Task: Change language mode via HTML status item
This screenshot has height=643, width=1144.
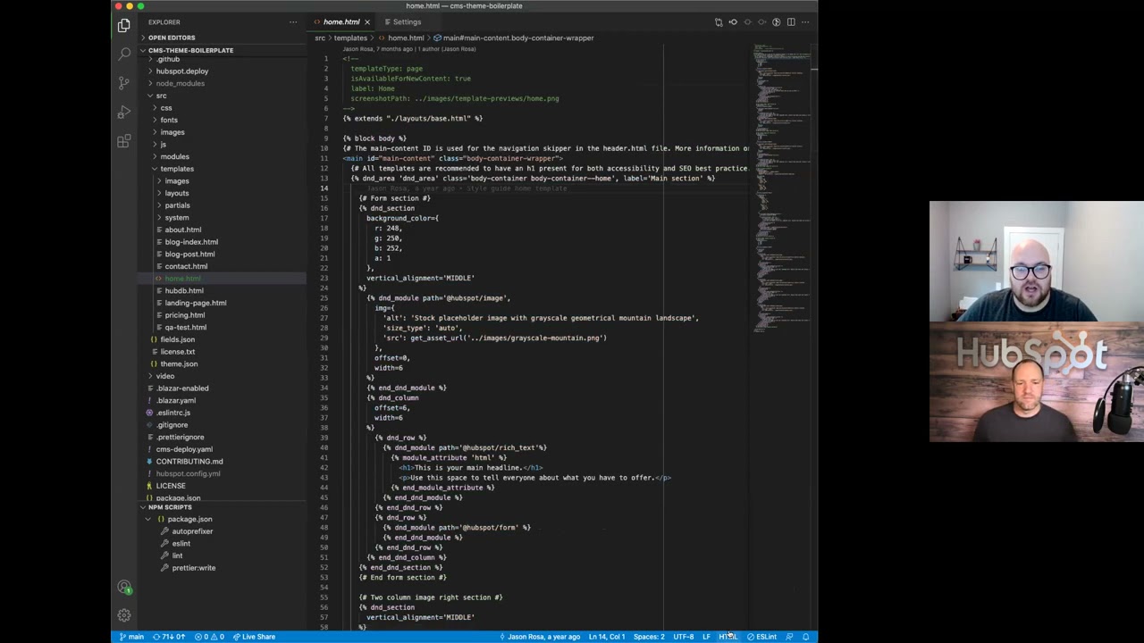Action: pos(728,637)
